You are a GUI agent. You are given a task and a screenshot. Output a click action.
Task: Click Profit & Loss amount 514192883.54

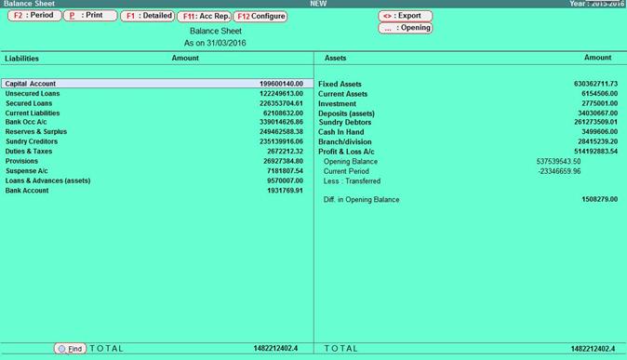click(x=595, y=152)
